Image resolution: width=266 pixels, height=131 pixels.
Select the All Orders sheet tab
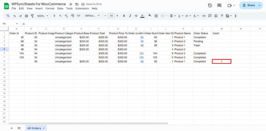click(36, 128)
